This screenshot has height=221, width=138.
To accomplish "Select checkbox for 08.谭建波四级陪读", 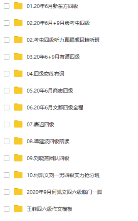I will pyautogui.click(x=7, y=141).
